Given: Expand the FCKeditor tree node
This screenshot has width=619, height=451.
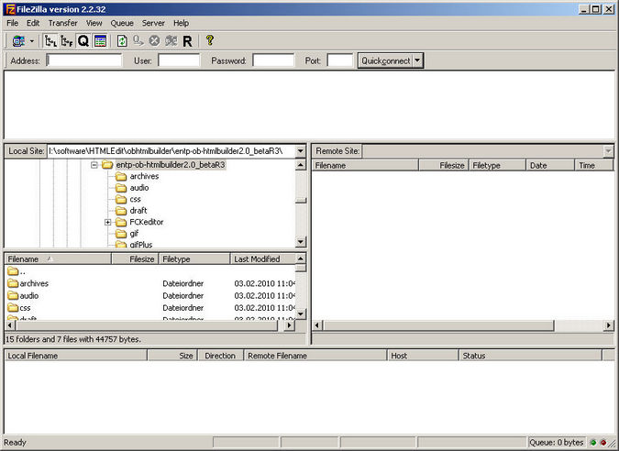Looking at the screenshot, I should (x=107, y=222).
